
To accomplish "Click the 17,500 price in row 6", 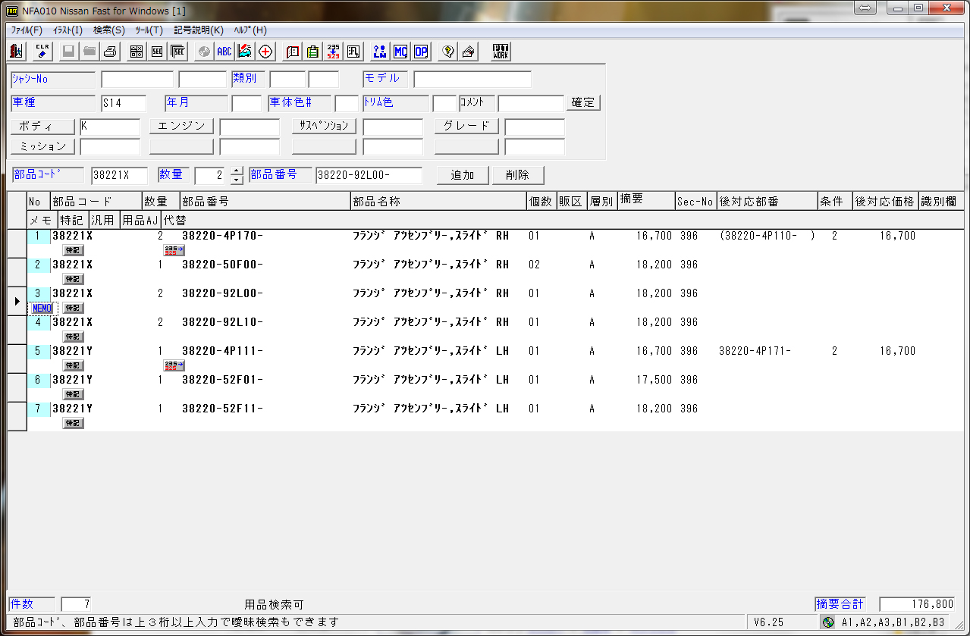I will 655,380.
